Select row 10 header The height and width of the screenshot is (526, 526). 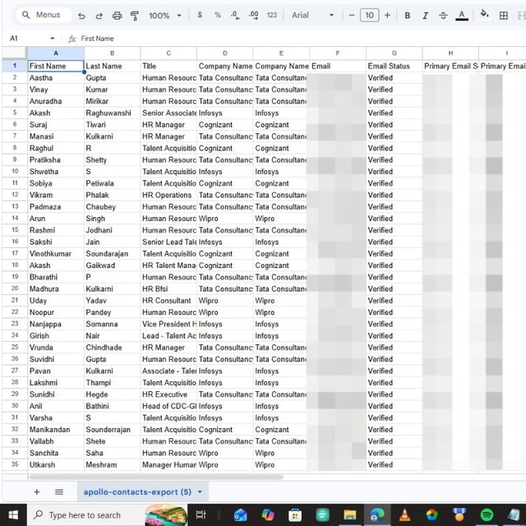pos(15,172)
